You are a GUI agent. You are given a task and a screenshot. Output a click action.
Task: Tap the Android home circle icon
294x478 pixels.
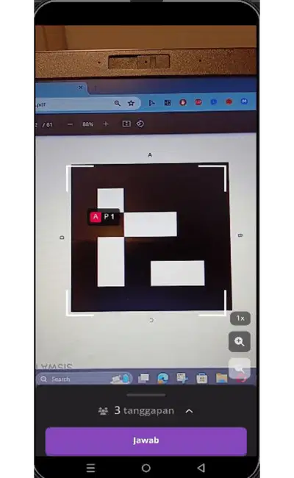tap(146, 468)
